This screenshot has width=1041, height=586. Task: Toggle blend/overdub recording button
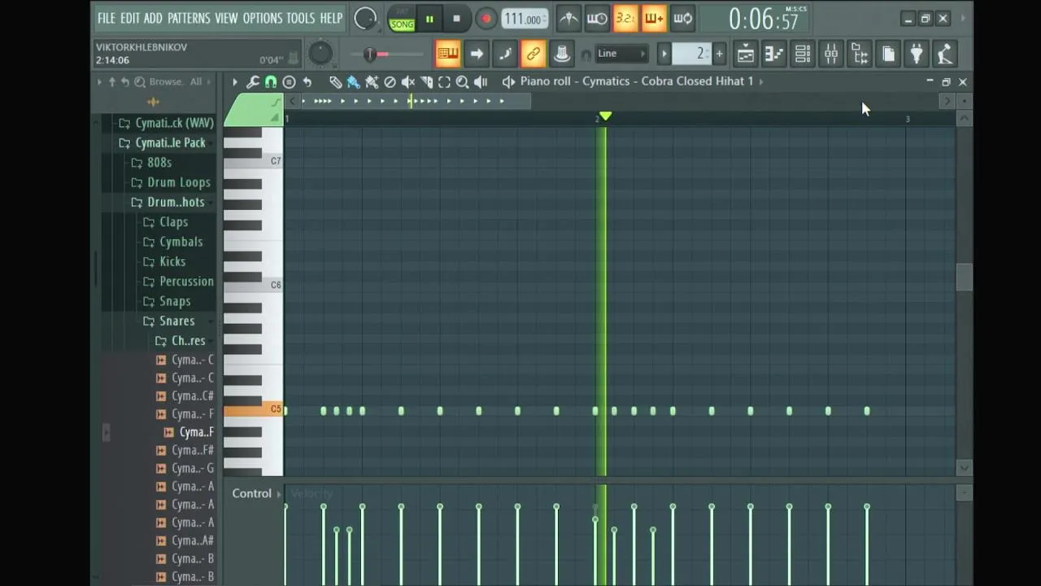tap(654, 19)
